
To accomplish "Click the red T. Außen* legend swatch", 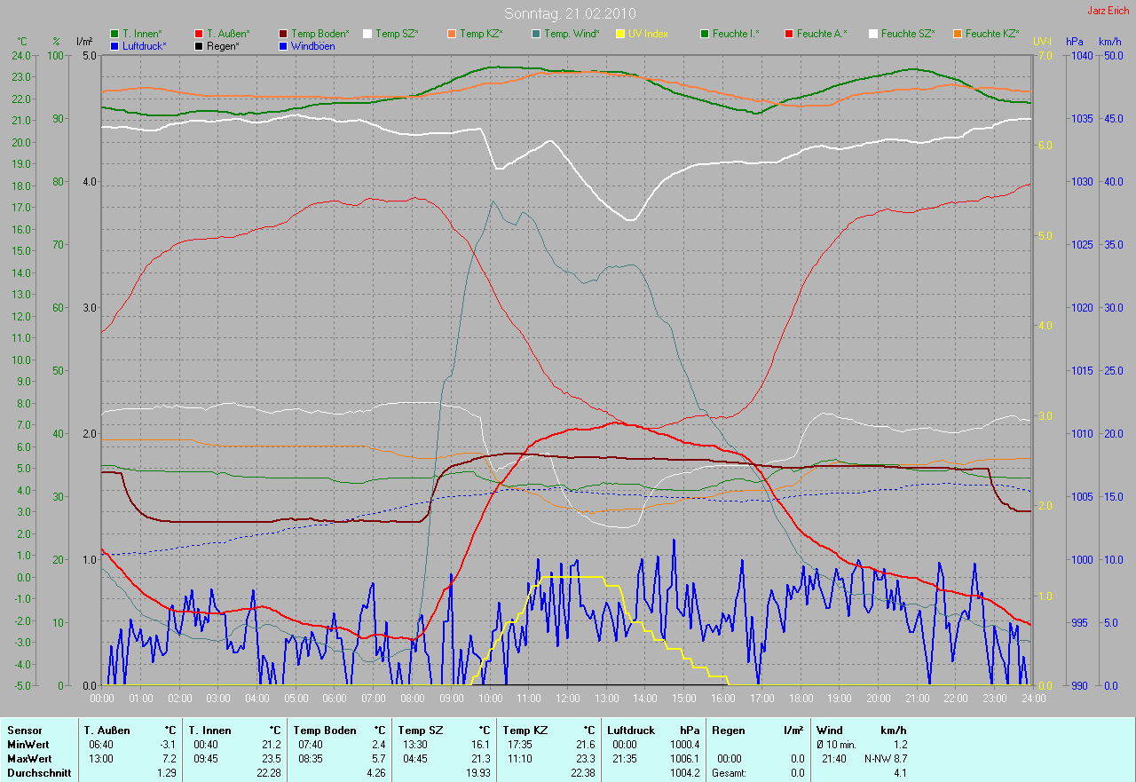I will coord(199,34).
